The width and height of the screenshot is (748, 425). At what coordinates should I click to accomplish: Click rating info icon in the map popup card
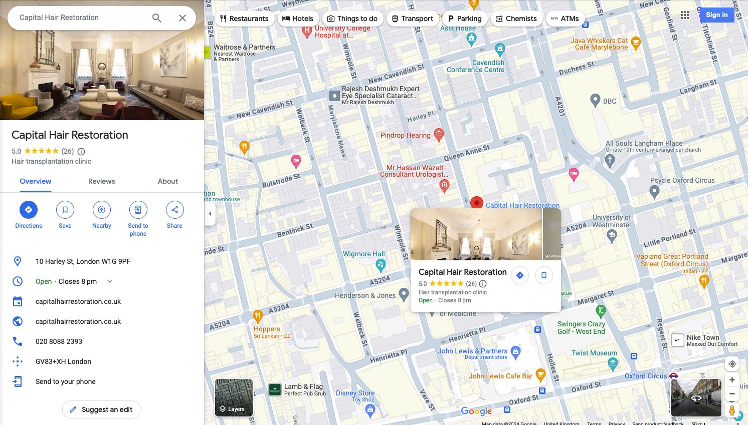coord(483,284)
